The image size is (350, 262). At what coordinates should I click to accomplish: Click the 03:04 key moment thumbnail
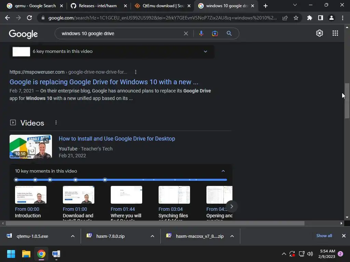[174, 195]
